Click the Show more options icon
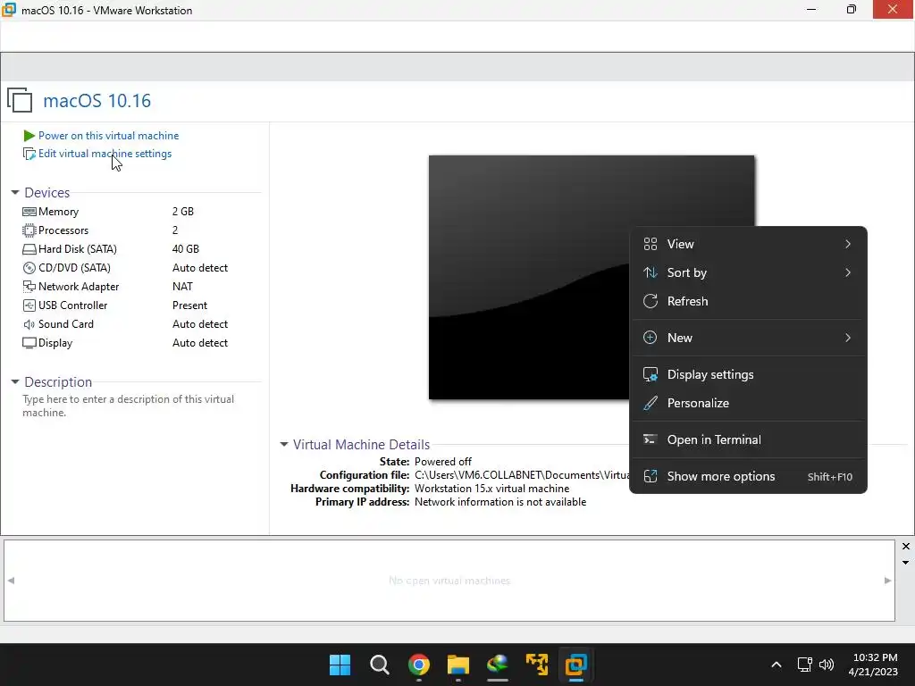 (651, 477)
